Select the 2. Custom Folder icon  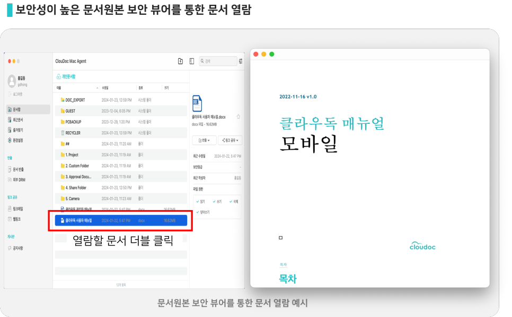(63, 166)
